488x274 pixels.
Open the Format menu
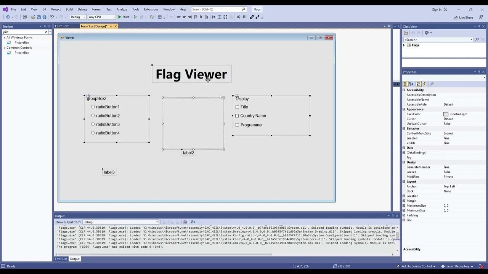[96, 9]
